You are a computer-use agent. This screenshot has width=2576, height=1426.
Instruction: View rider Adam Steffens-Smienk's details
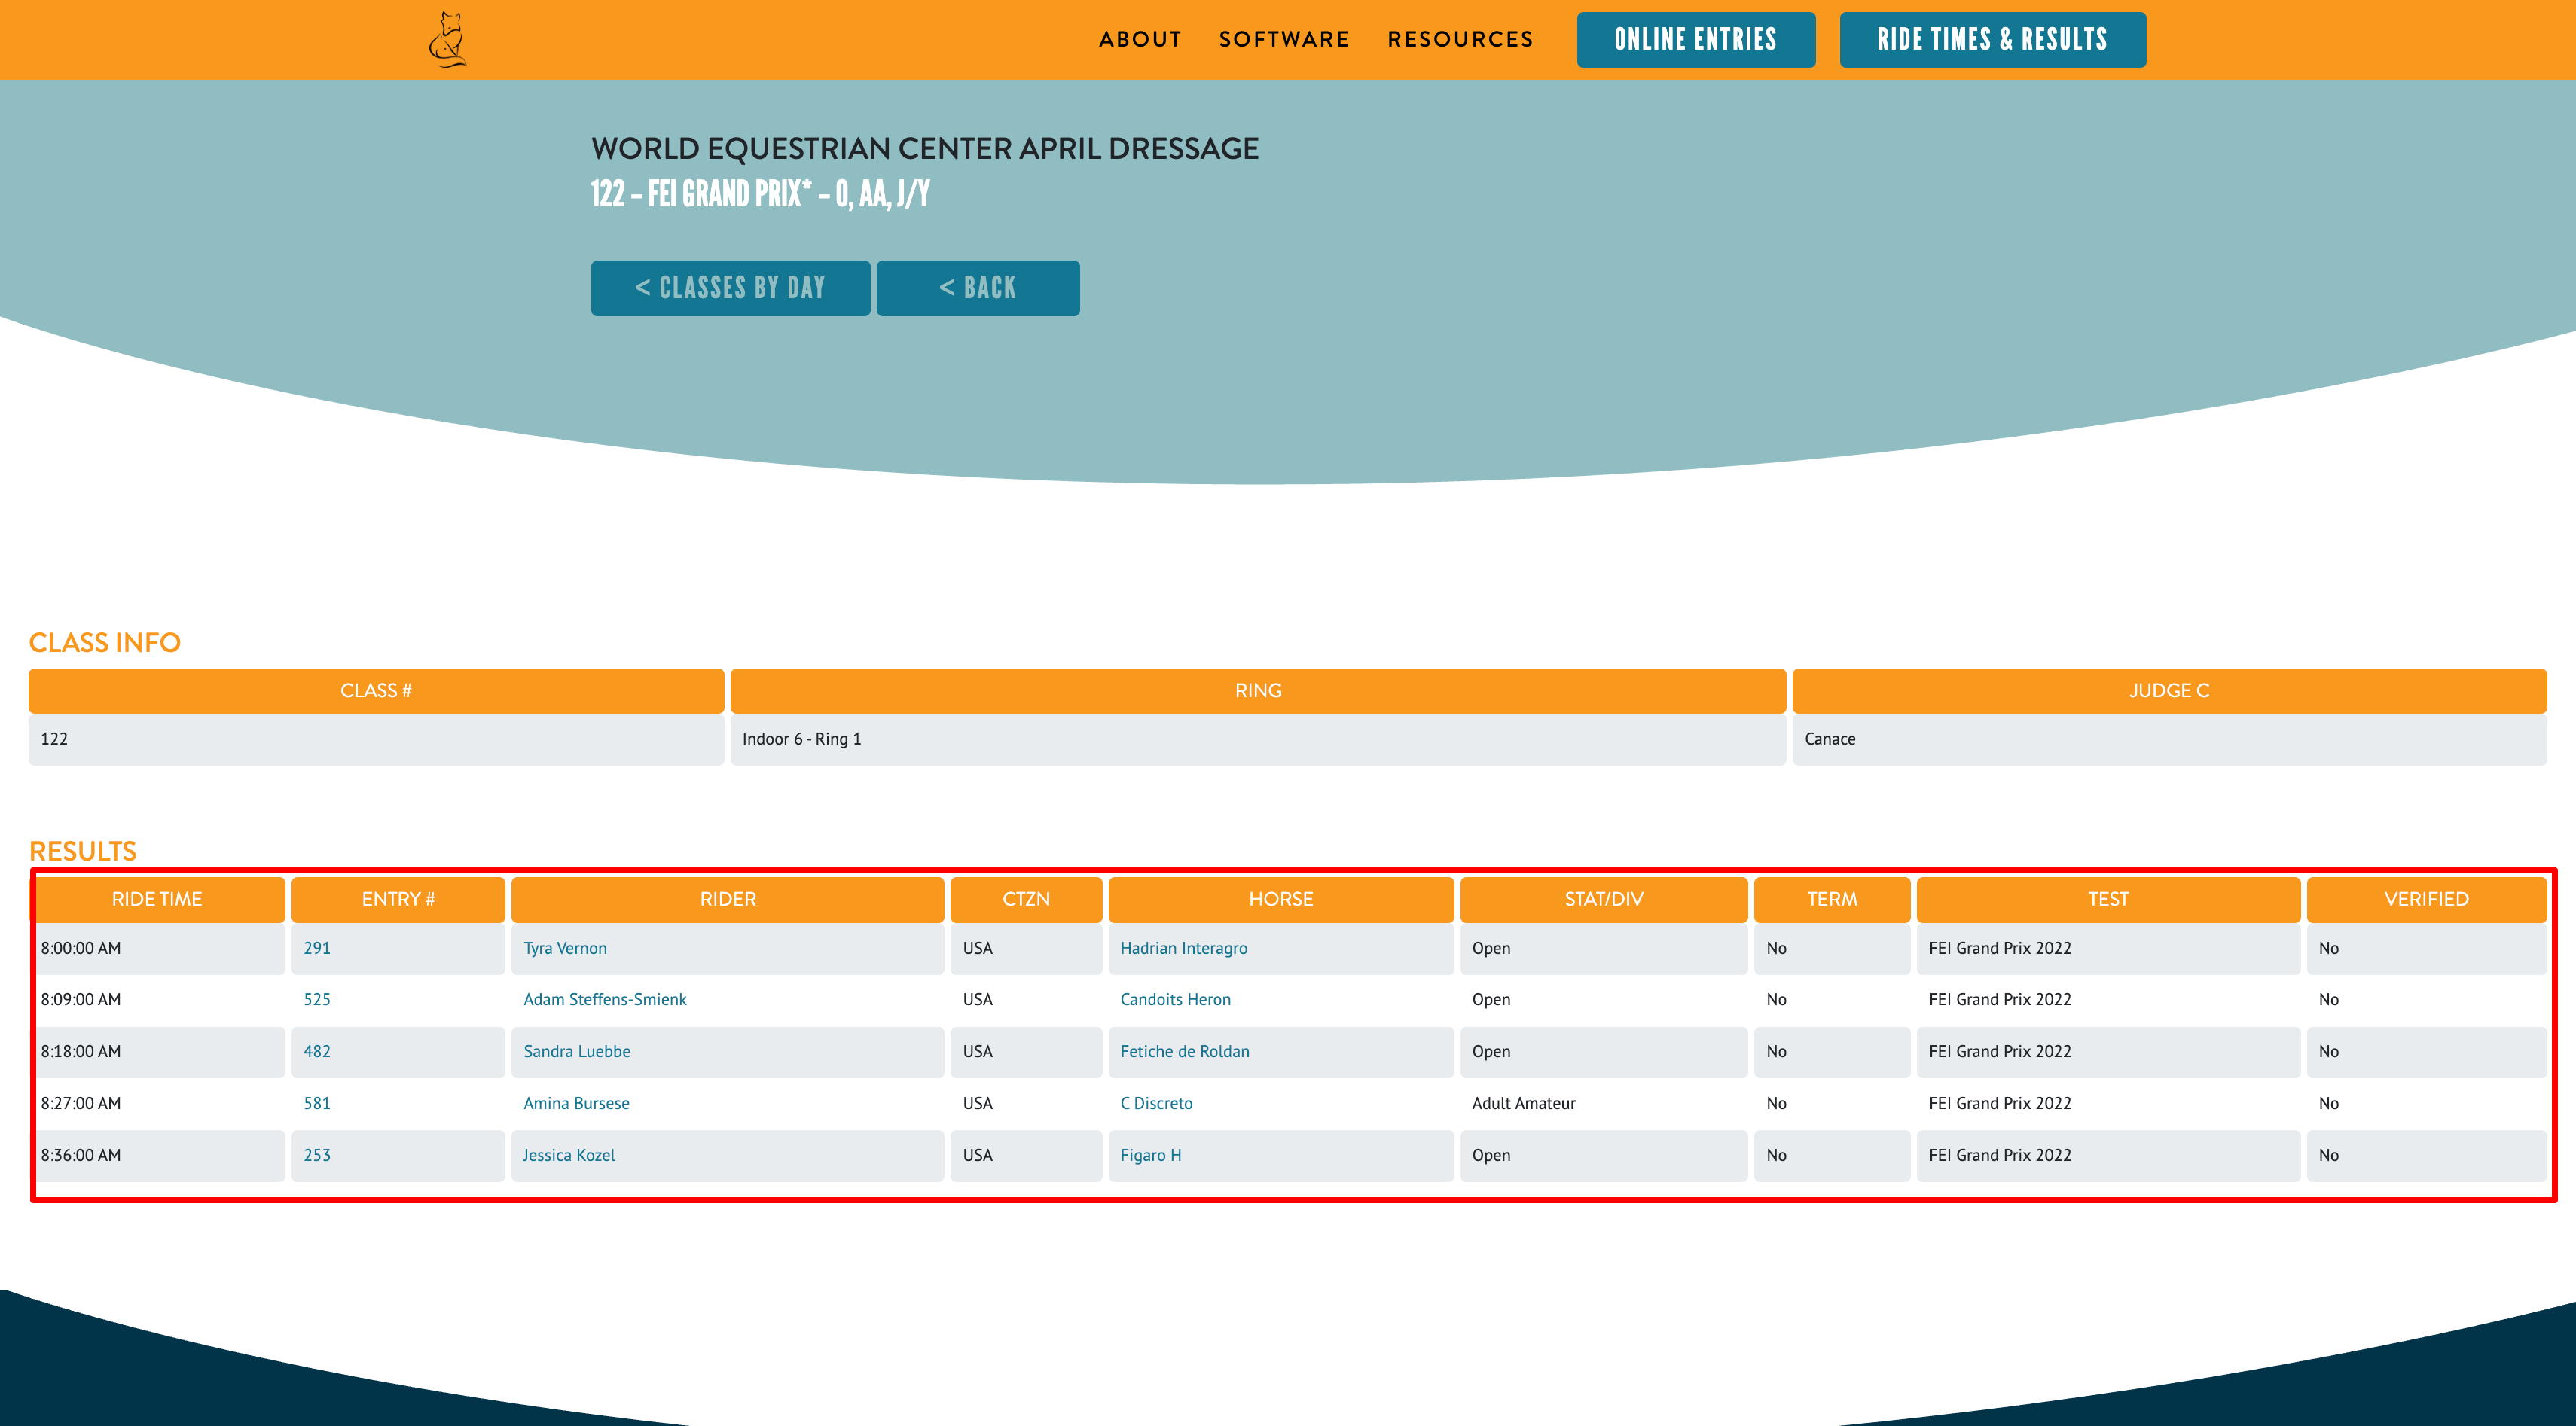[604, 999]
